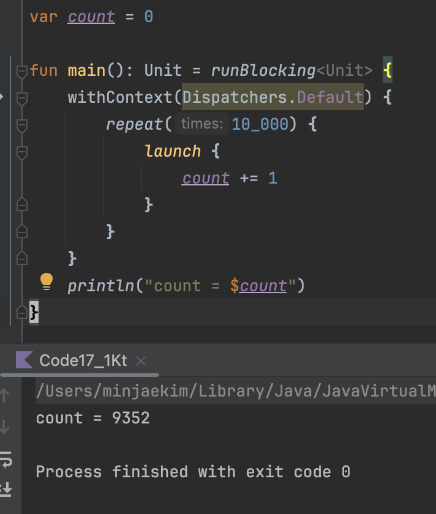The height and width of the screenshot is (514, 436).
Task: Click on Dispatchers.Default highlighted text
Action: pos(272,97)
